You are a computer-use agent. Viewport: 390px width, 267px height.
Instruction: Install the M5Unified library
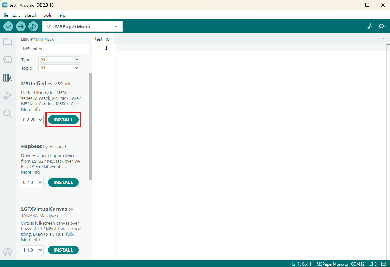(x=63, y=120)
